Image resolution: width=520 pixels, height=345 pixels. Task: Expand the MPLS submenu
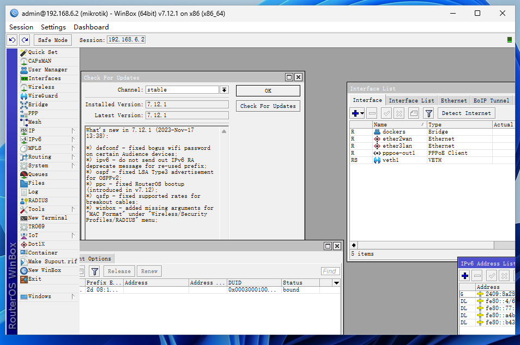[x=73, y=148]
